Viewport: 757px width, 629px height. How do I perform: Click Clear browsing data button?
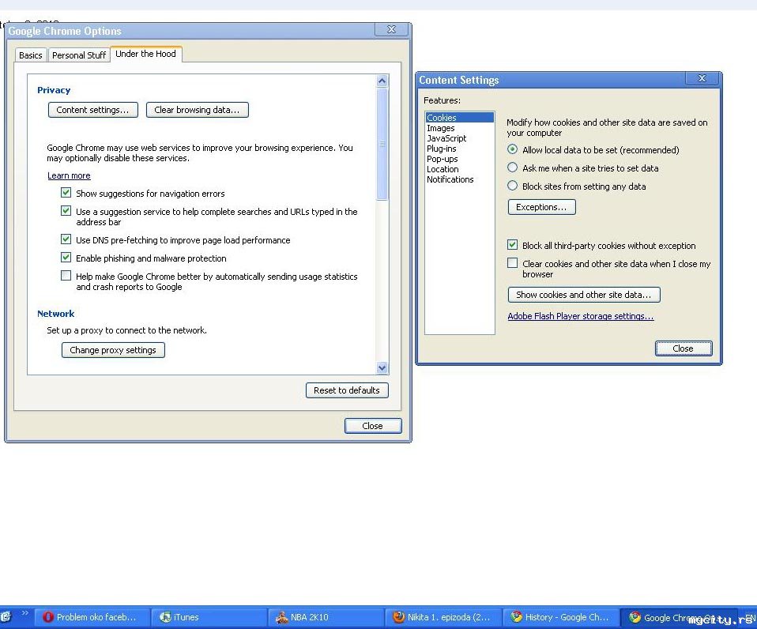(197, 110)
